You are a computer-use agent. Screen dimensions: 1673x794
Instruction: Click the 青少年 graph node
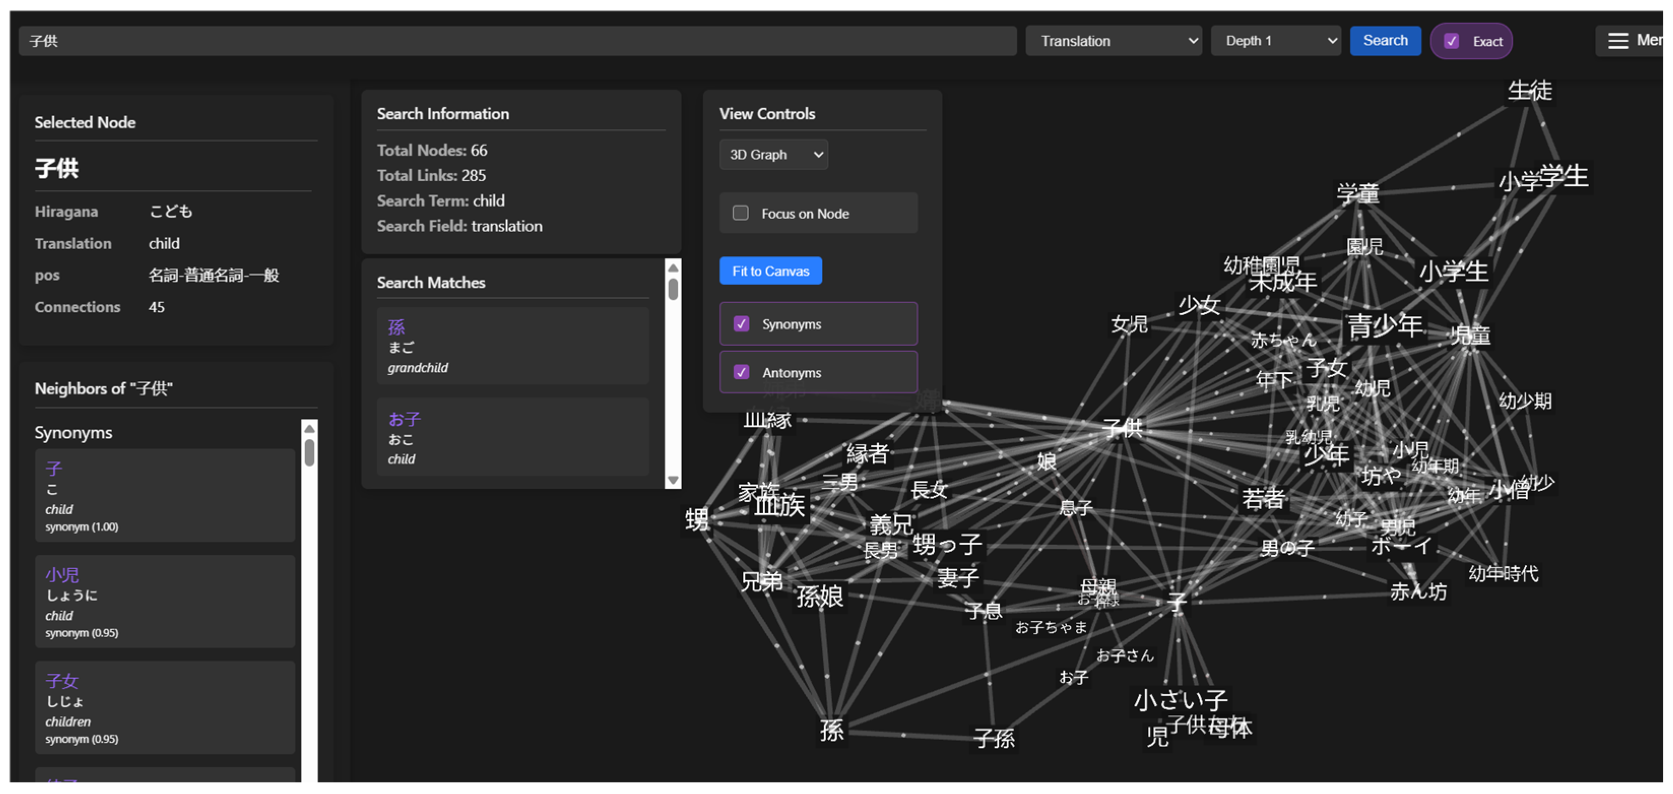tap(1385, 325)
